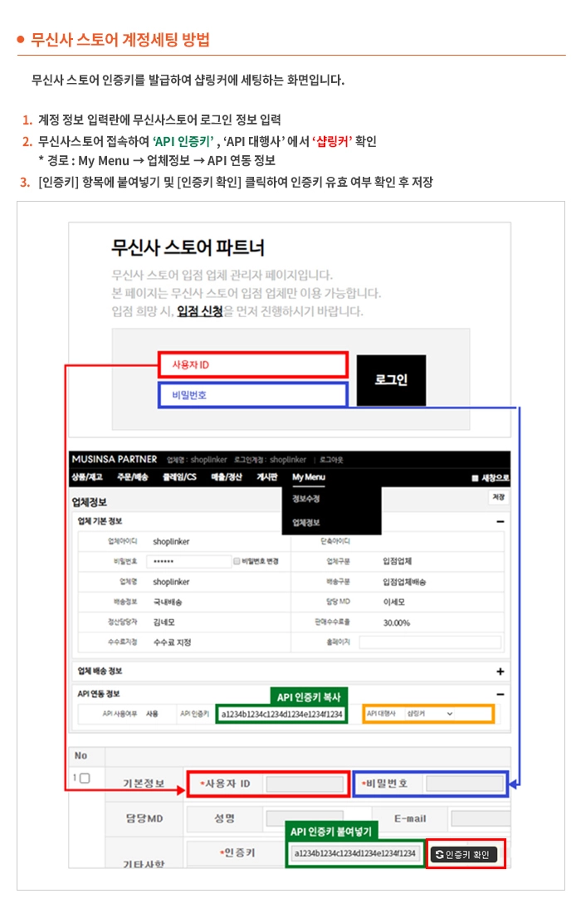Open the My Menu menu
The image size is (581, 913).
click(309, 477)
